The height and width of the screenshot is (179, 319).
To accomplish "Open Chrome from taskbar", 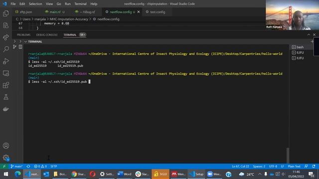I will coord(78,174).
